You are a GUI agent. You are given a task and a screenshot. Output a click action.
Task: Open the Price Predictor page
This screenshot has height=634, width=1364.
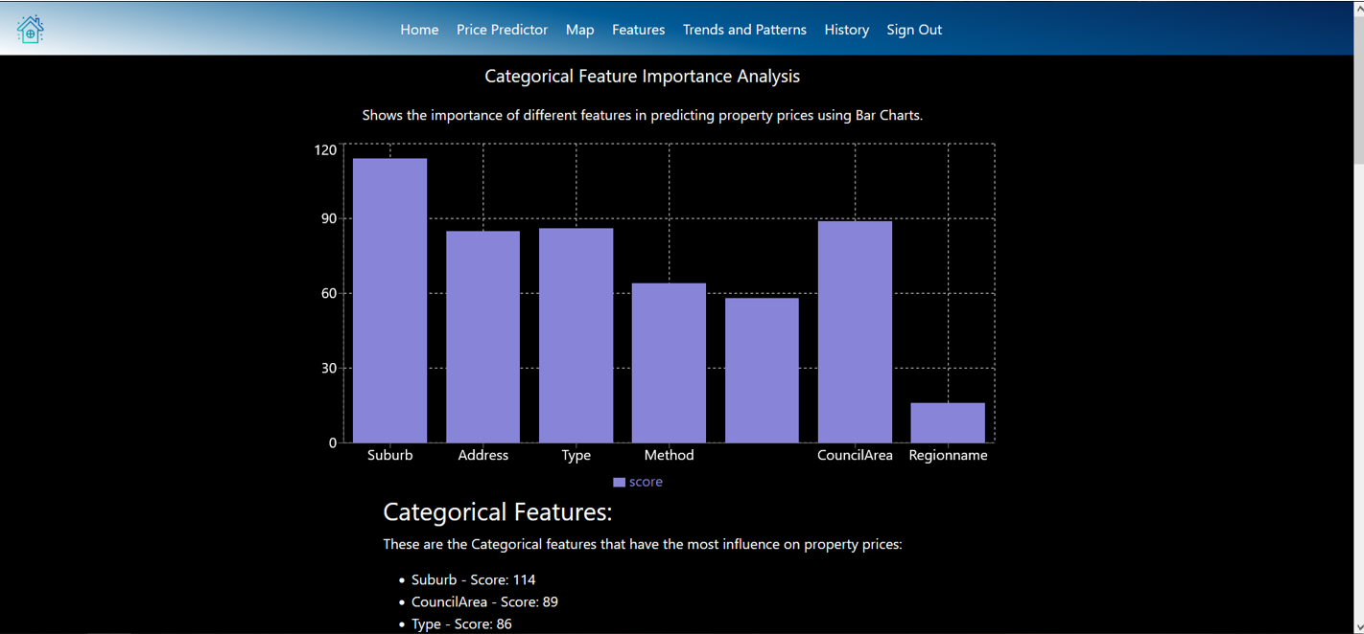tap(502, 30)
